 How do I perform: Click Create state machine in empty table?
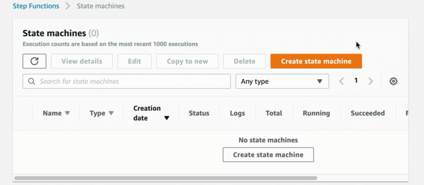(x=268, y=155)
